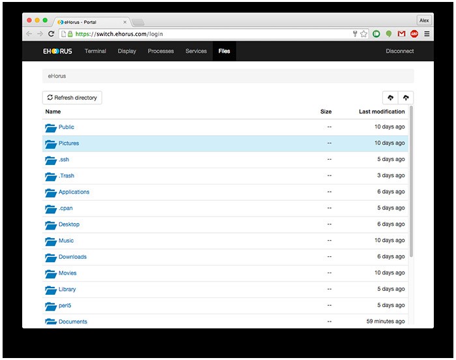The height and width of the screenshot is (360, 456).
Task: Open the Chrome hamburger menu
Action: pyautogui.click(x=427, y=34)
